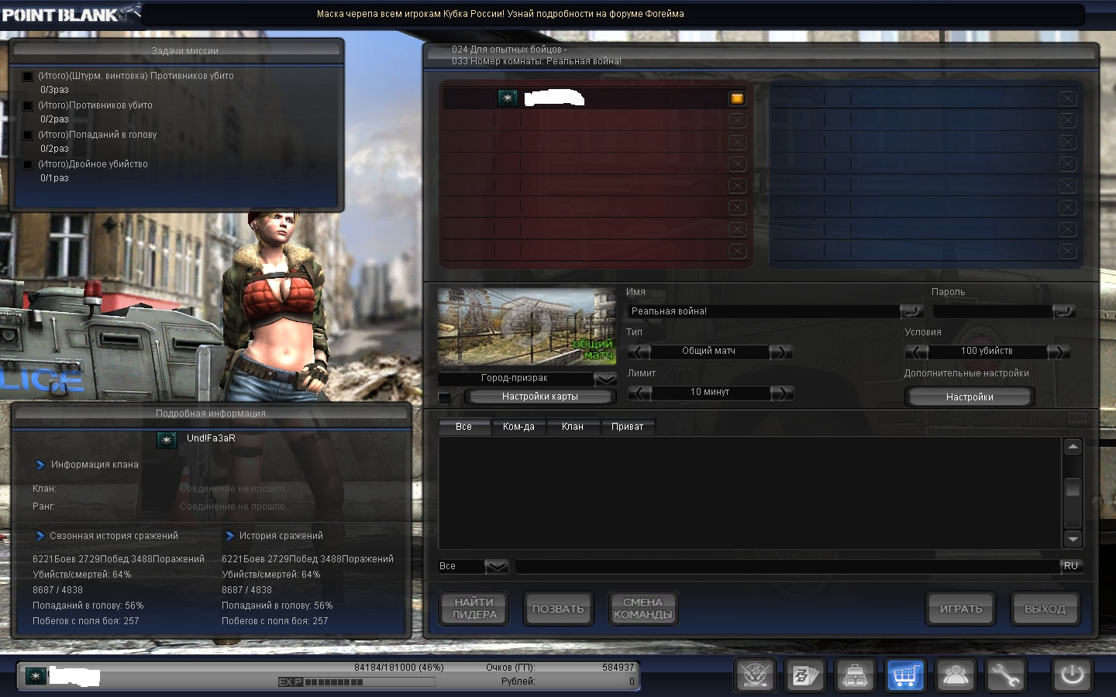Click the confirm icon beside the room name field
This screenshot has width=1116, height=697.
[911, 311]
